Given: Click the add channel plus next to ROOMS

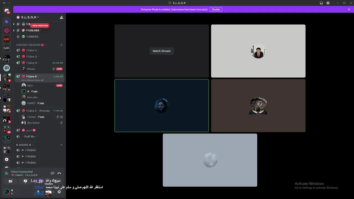Looking at the screenshot, I should pos(61,145).
